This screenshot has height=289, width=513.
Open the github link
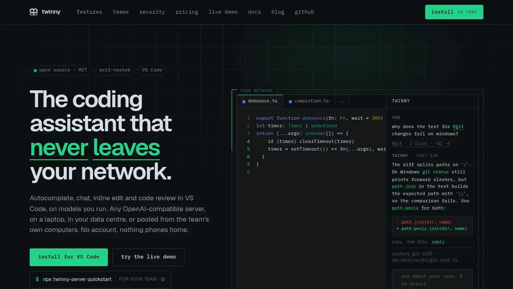point(305,12)
